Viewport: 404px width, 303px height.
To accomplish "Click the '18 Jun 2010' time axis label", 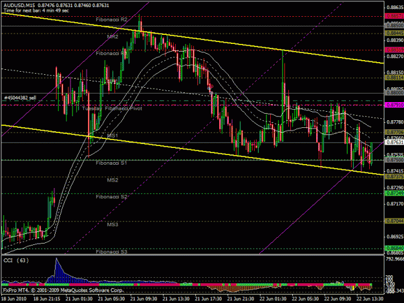I will pos(14,298).
